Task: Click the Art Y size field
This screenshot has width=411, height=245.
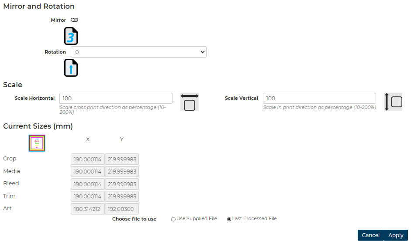Action: pyautogui.click(x=121, y=209)
